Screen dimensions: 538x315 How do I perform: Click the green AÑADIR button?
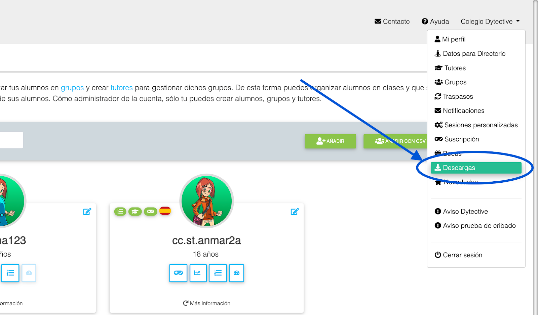pos(330,141)
